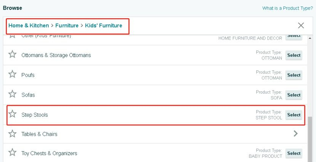Select the Step Stools product type

(294, 115)
